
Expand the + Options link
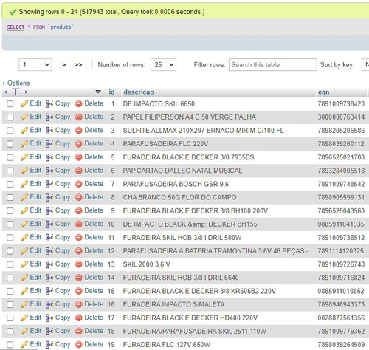click(x=15, y=83)
